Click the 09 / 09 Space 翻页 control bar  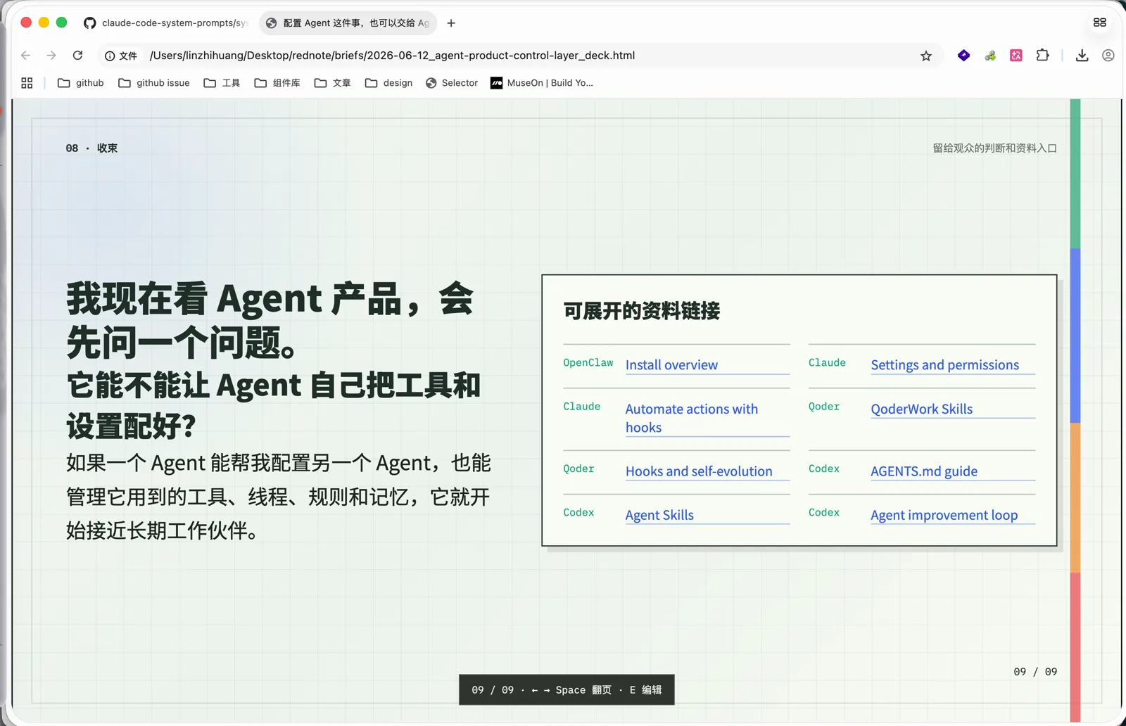tap(567, 690)
